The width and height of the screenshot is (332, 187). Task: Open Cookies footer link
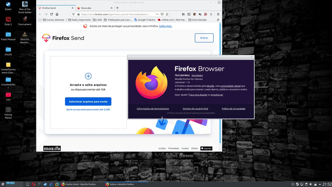coord(185,148)
